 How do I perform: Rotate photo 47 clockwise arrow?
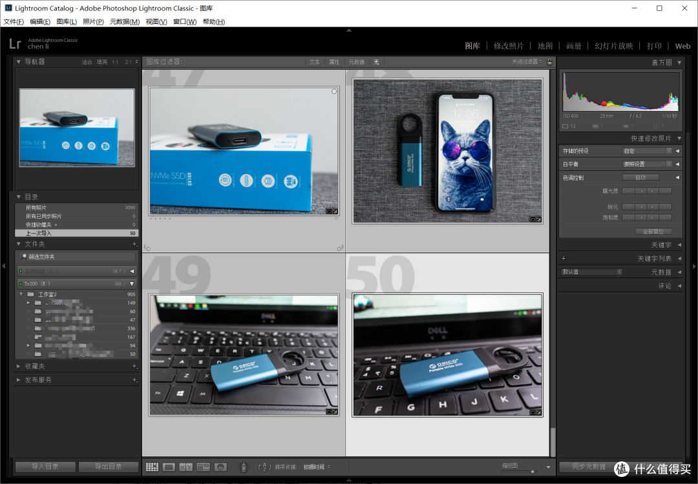[340, 248]
